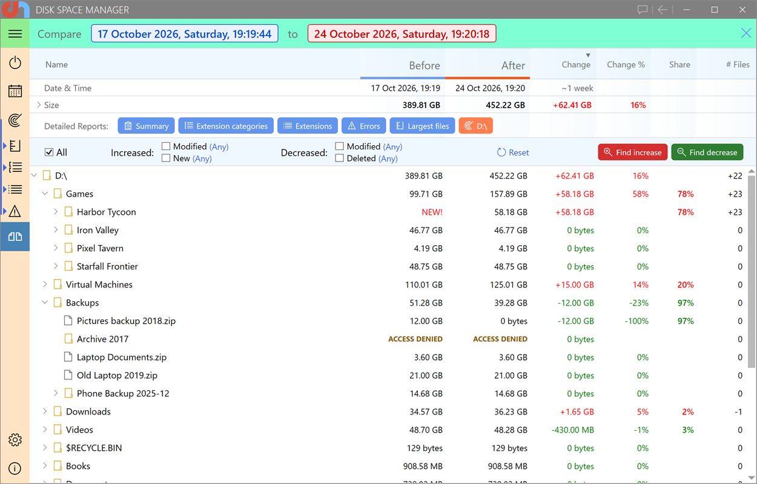Viewport: 757px width, 484px height.
Task: Close the compare bar with X
Action: click(746, 33)
